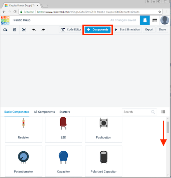171x178 pixels.
Task: Redo the last undone action
Action: coord(43,30)
